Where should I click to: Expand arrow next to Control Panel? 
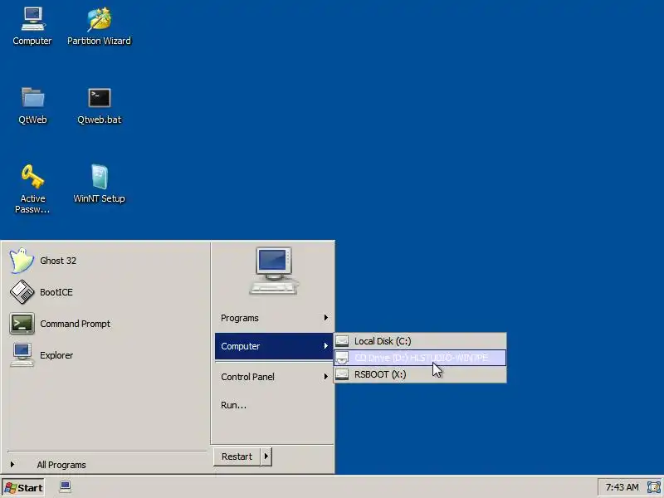pyautogui.click(x=325, y=377)
